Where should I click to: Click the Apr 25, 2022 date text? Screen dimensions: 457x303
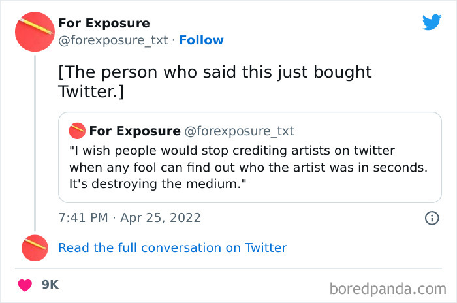click(x=161, y=217)
